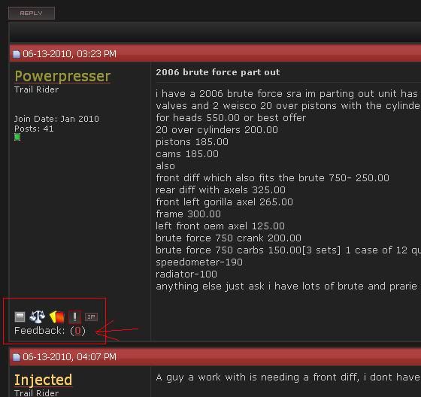The height and width of the screenshot is (397, 421).
Task: Click the yellow and red card infraction icon
Action: coord(57,317)
